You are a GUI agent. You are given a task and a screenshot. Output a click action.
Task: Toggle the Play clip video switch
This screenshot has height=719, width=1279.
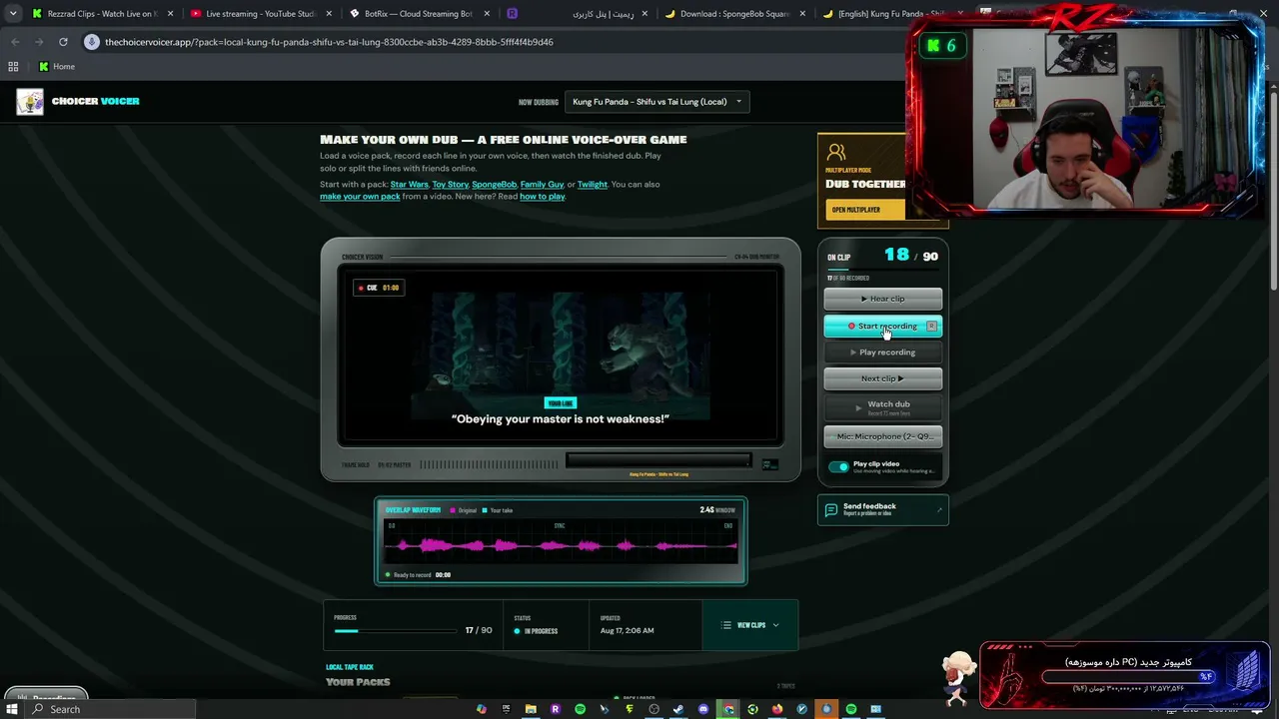pyautogui.click(x=838, y=466)
